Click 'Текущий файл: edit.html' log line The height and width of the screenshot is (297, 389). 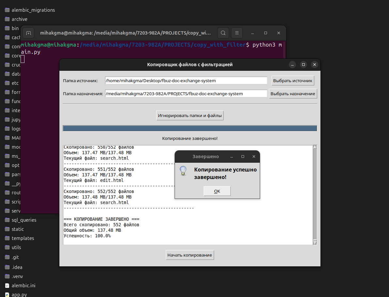(x=94, y=181)
